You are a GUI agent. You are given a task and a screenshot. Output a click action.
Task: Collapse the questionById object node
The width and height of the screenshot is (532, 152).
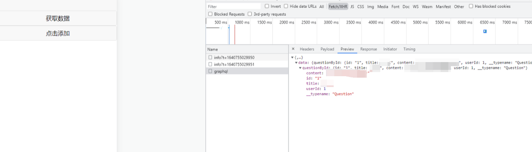300,68
